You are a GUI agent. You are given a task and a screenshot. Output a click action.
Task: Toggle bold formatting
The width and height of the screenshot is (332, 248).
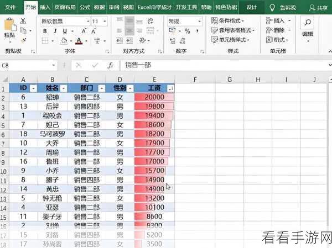(45, 31)
